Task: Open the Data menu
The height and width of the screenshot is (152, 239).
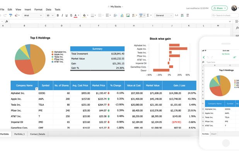Action: pos(48,9)
